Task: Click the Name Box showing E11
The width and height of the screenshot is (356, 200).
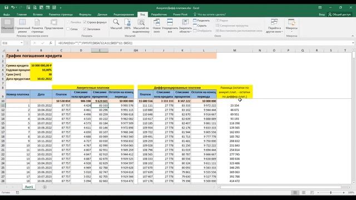Action: [11, 43]
